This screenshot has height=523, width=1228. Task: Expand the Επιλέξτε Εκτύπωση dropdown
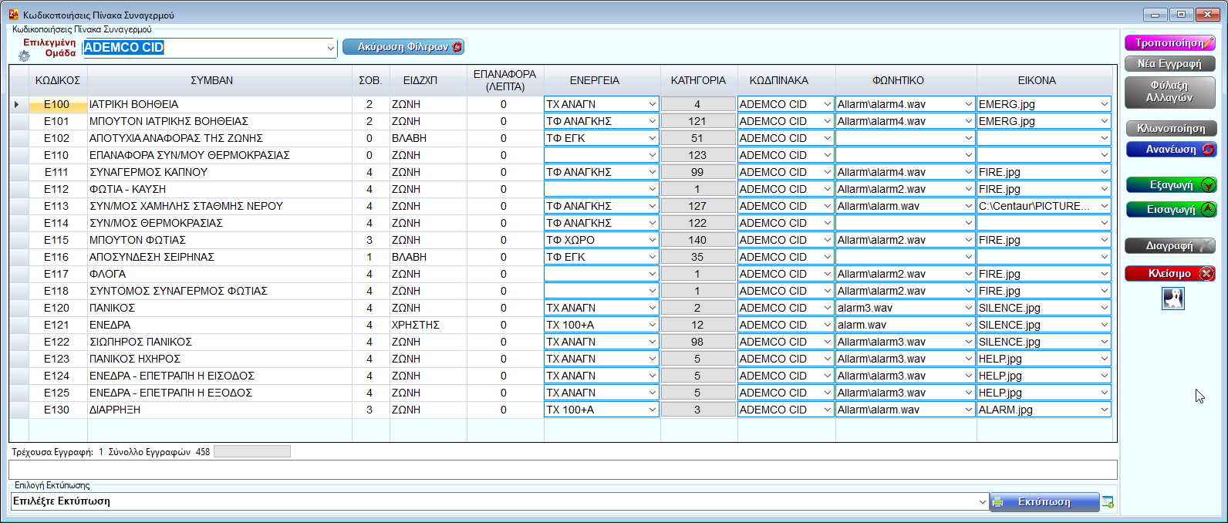click(x=982, y=501)
